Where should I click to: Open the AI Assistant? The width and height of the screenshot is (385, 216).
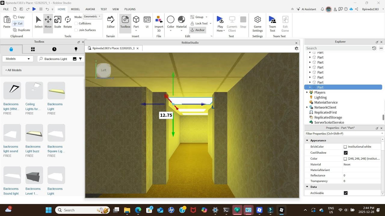click(x=306, y=9)
